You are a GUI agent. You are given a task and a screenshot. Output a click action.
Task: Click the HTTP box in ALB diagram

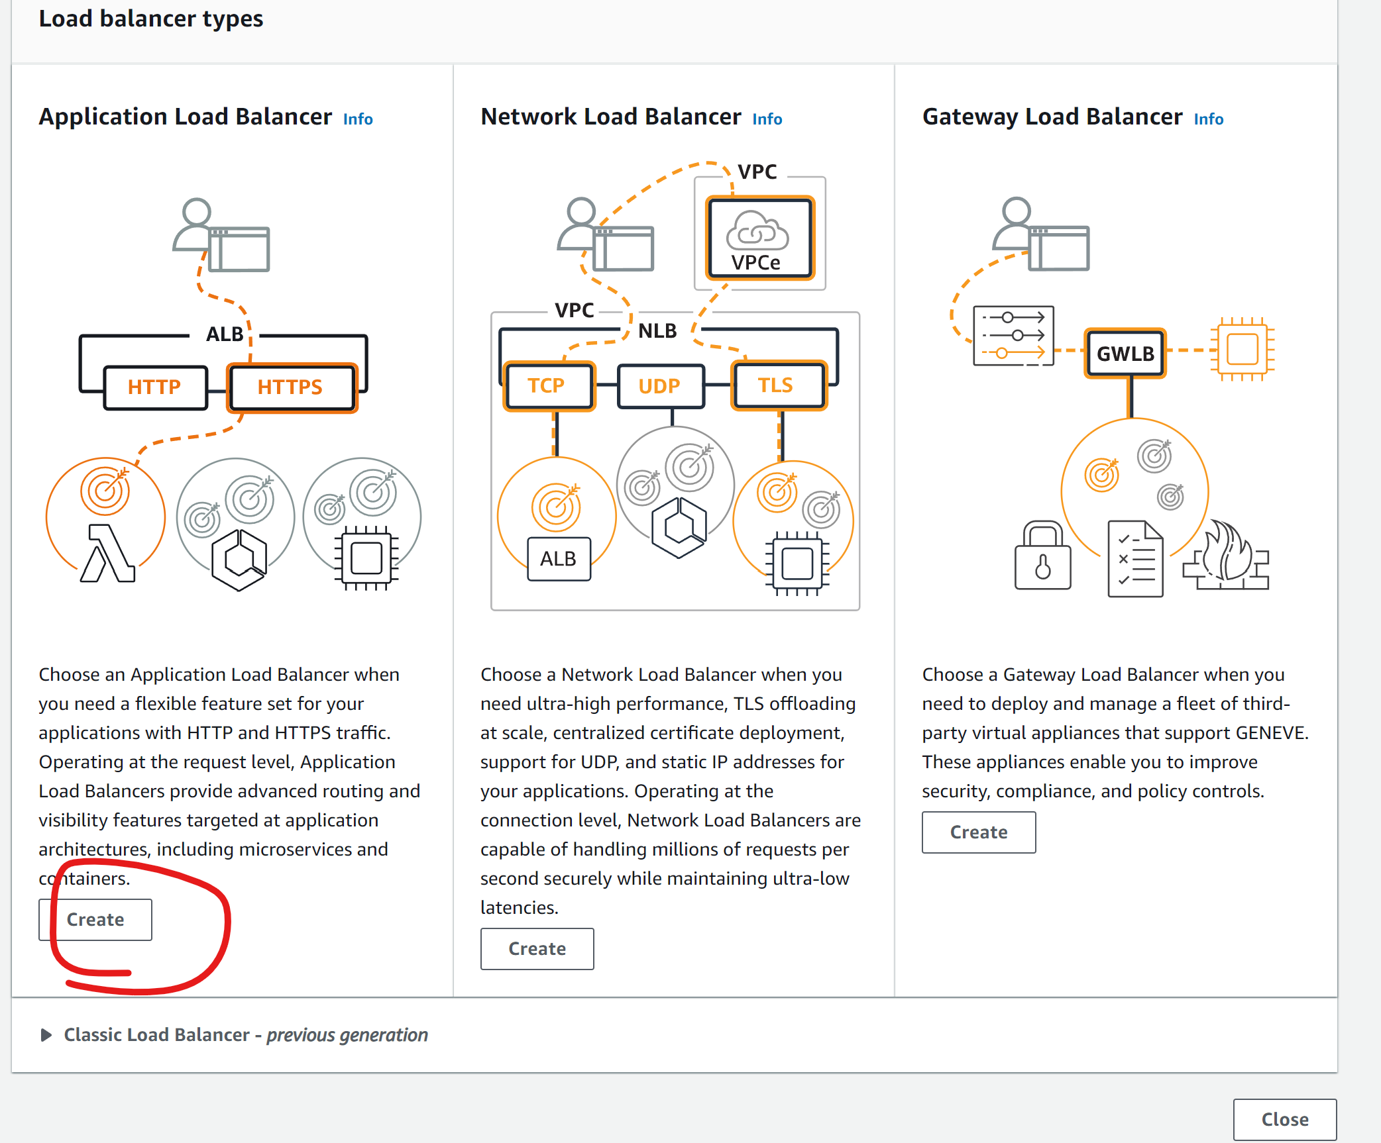pos(154,387)
